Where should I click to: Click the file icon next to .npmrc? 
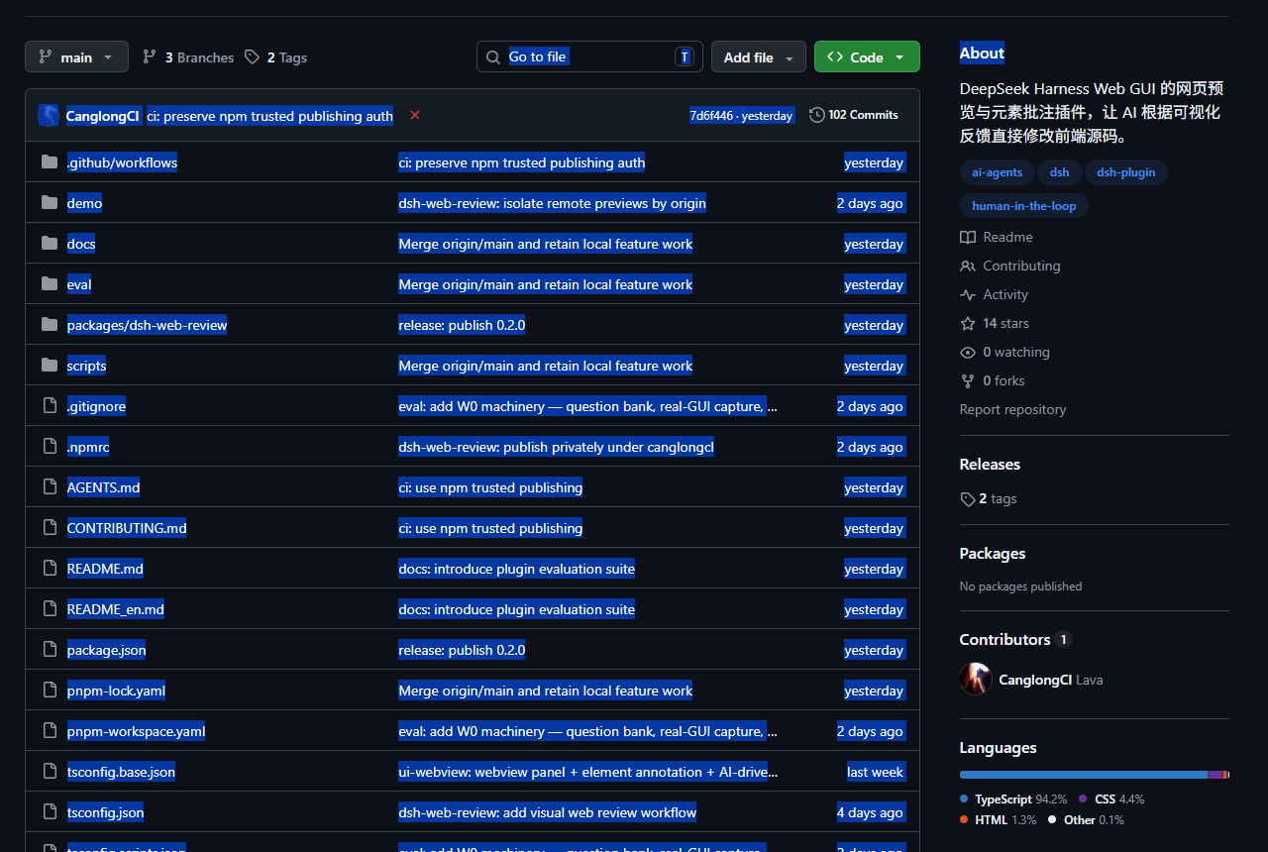coord(50,447)
